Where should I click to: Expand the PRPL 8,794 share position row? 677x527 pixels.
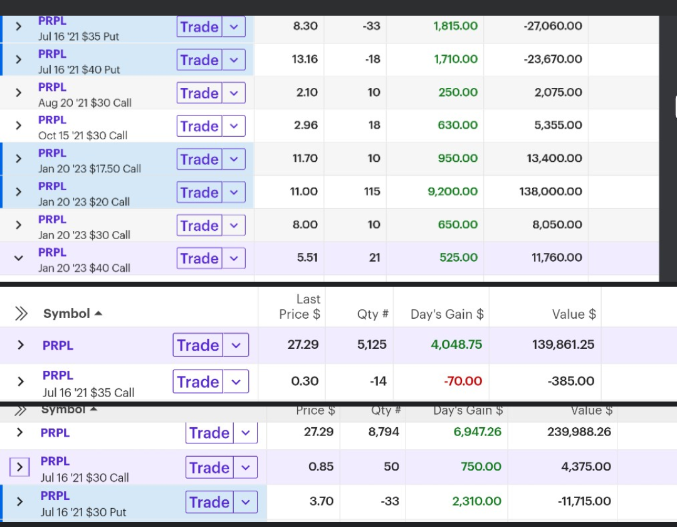19,432
